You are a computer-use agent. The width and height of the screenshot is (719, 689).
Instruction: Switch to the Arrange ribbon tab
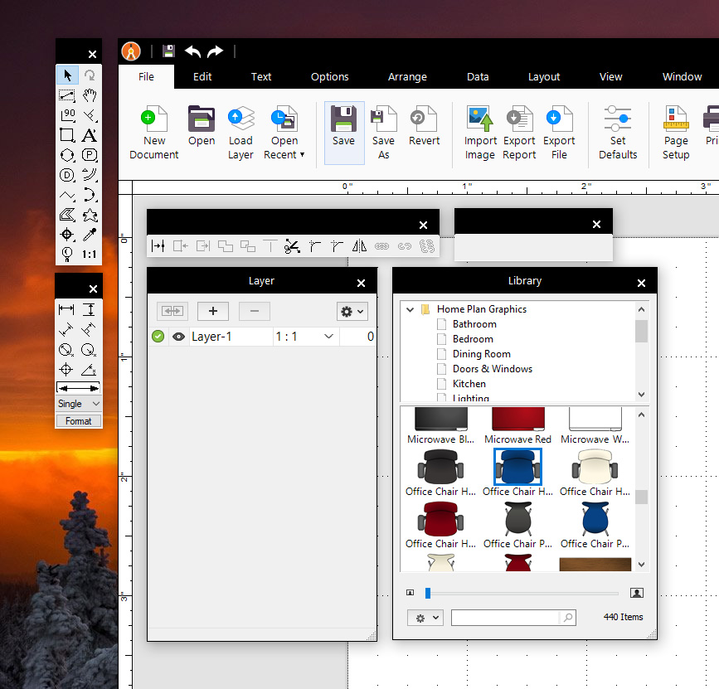[407, 76]
